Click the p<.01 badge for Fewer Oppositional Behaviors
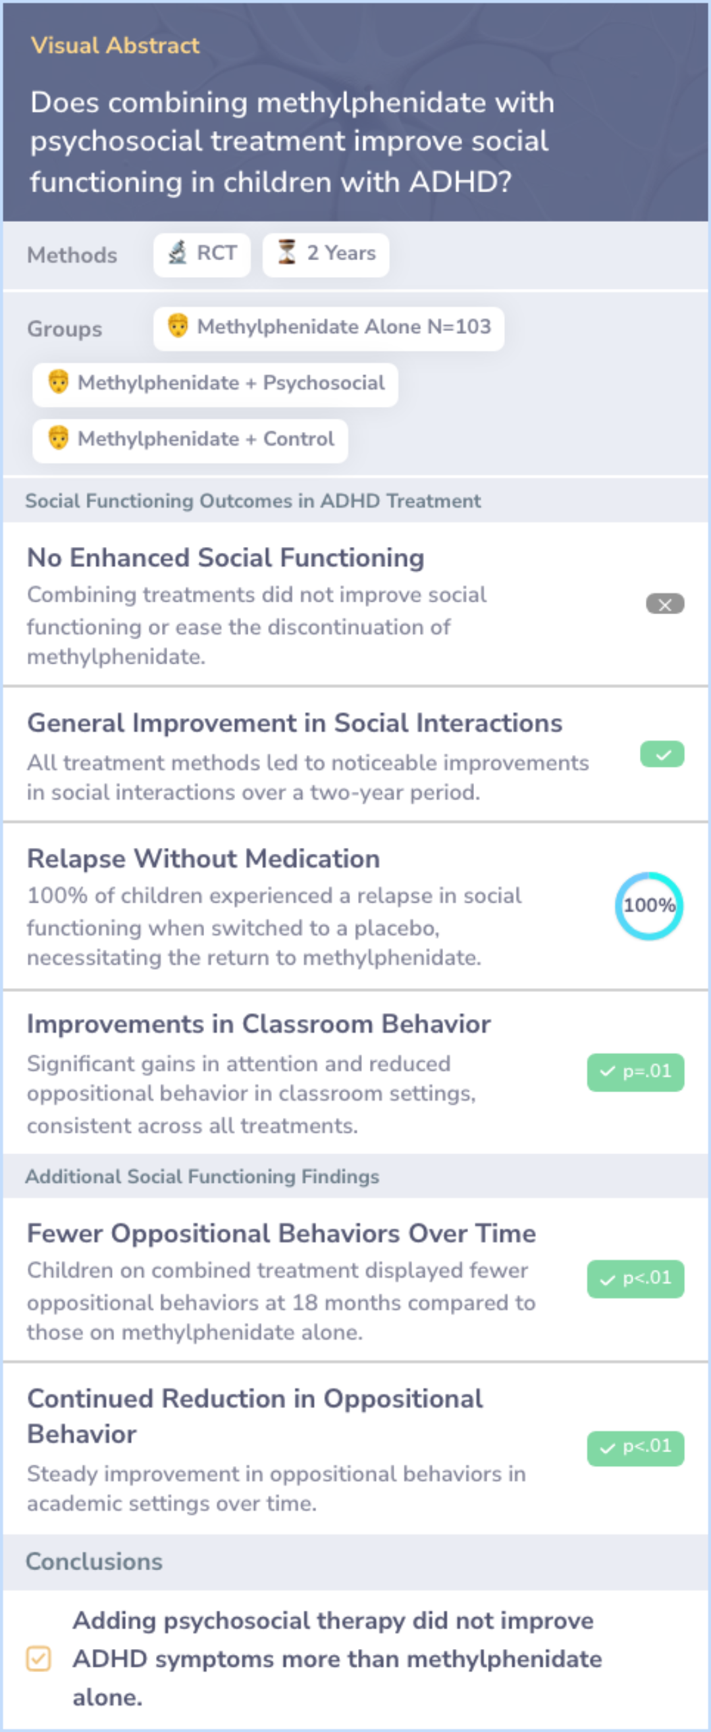Viewport: 711px width, 1732px height. (x=636, y=1279)
